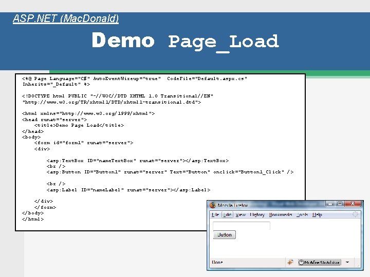Click the 'Done' status bar text
The image size is (370, 277).
(x=217, y=262)
